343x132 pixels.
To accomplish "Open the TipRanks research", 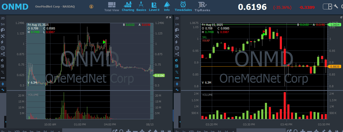I will (x=202, y=7).
